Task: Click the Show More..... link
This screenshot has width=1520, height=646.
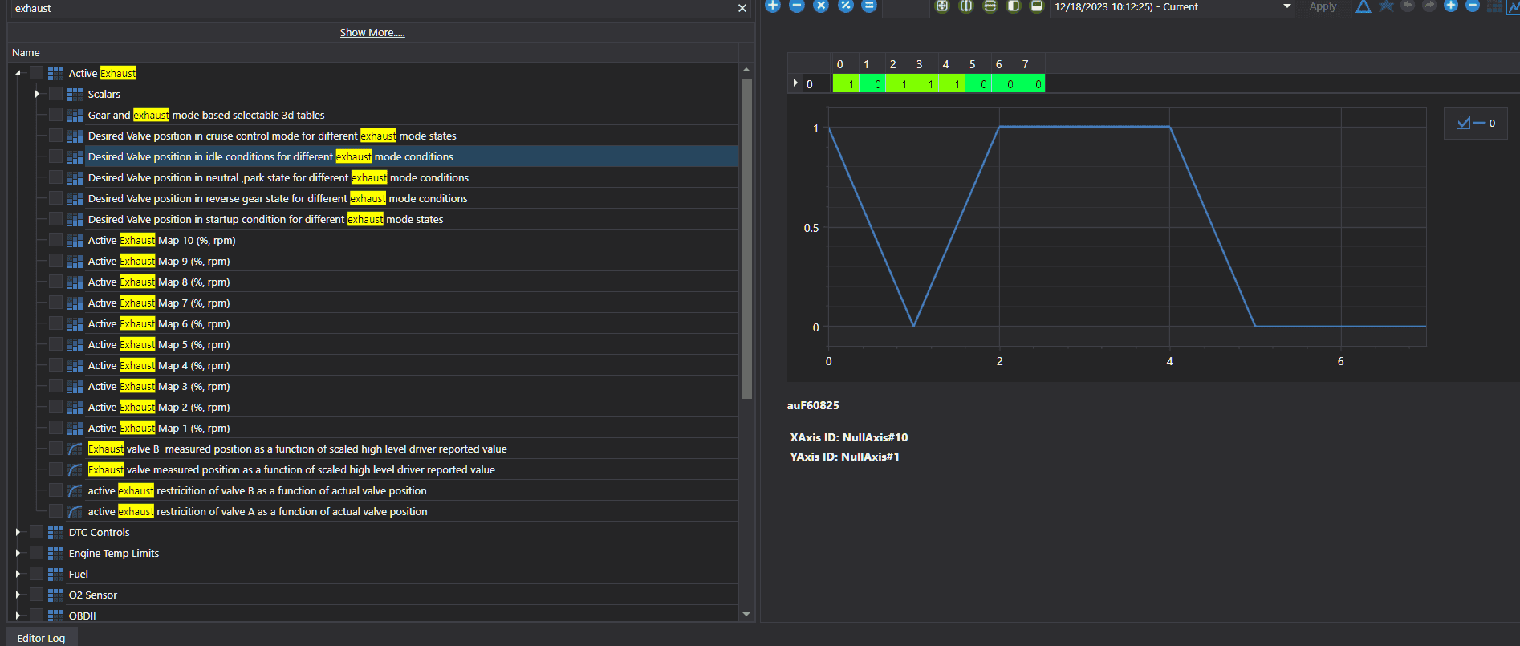Action: pyautogui.click(x=372, y=32)
